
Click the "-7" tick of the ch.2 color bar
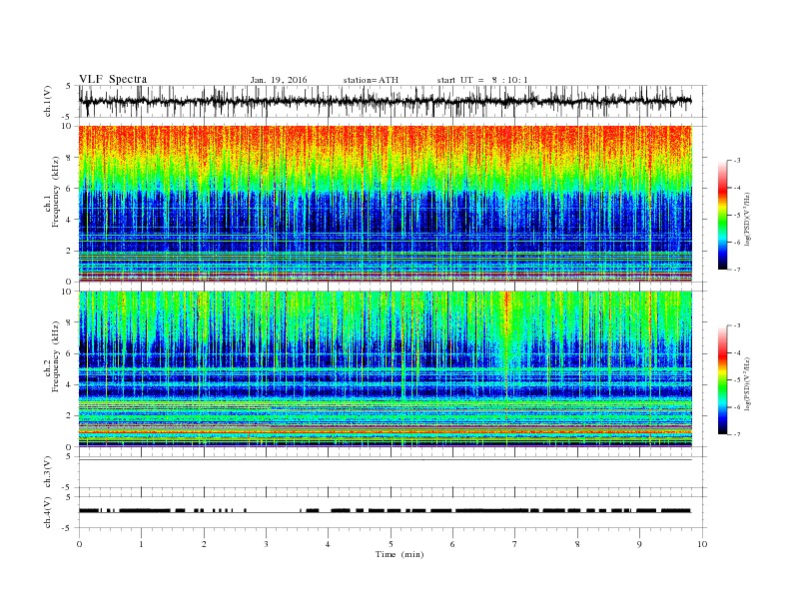pyautogui.click(x=736, y=434)
